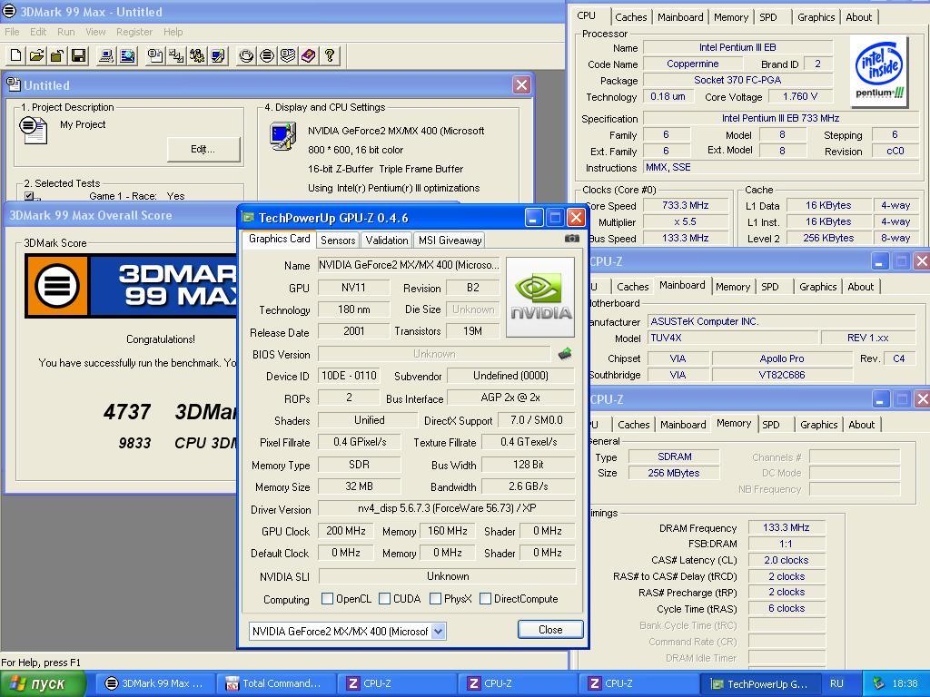Click the TUV4X motherboard model value
This screenshot has width=930, height=697.
click(x=731, y=338)
